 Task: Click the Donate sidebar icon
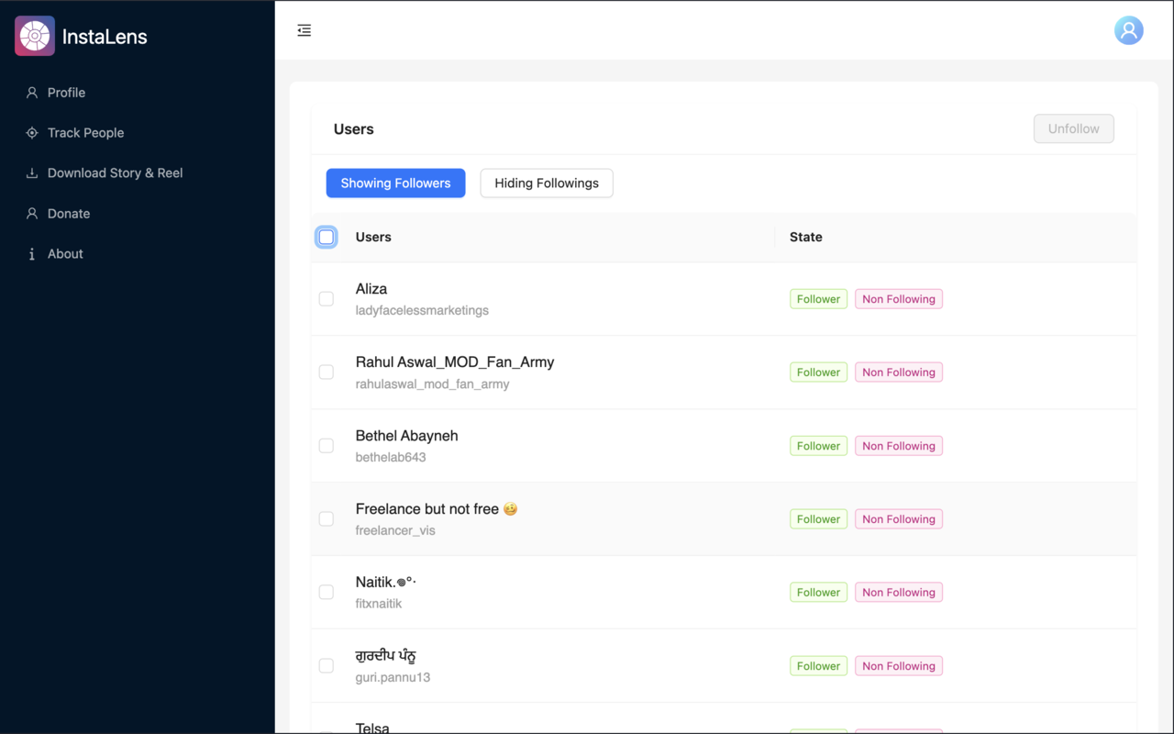tap(32, 214)
